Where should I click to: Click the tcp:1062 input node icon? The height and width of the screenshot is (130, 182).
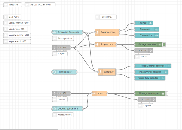[x=55, y=48]
